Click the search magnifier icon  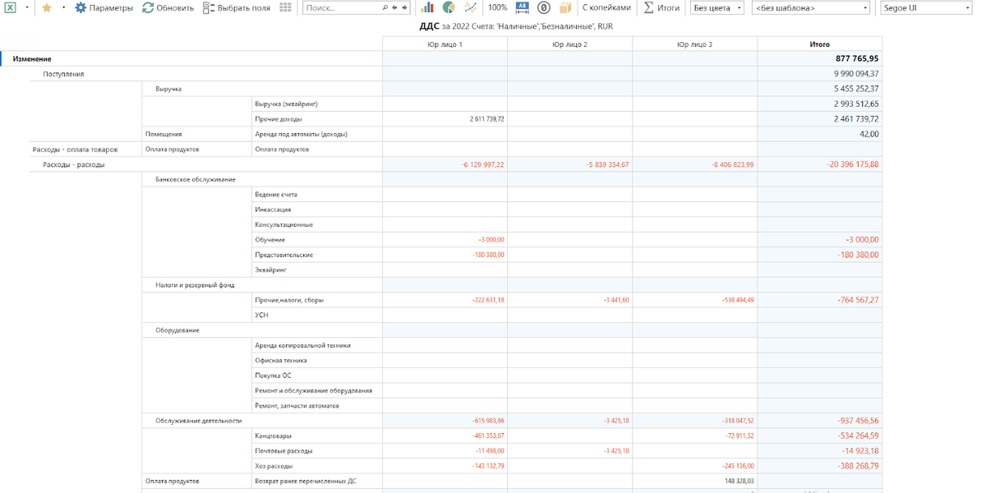click(x=385, y=7)
